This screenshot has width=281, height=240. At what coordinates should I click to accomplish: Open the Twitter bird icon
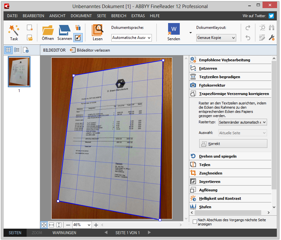point(271,16)
